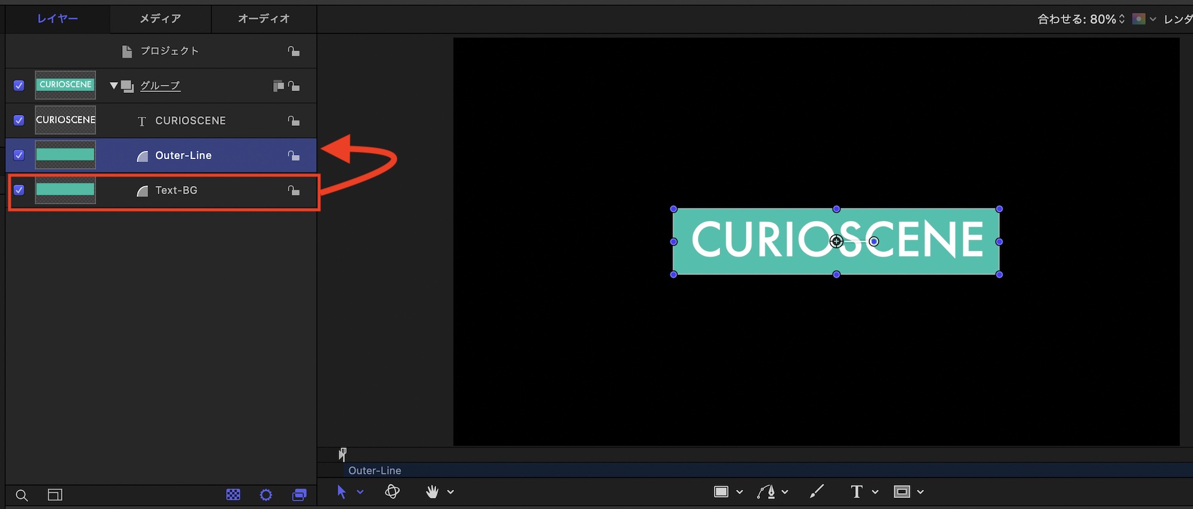Click the playhead marker in mini-timeline
This screenshot has height=509, width=1193.
342,454
